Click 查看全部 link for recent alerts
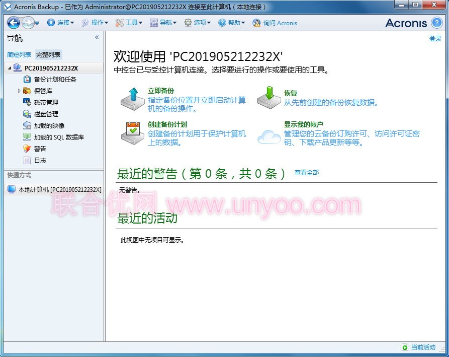 click(306, 173)
